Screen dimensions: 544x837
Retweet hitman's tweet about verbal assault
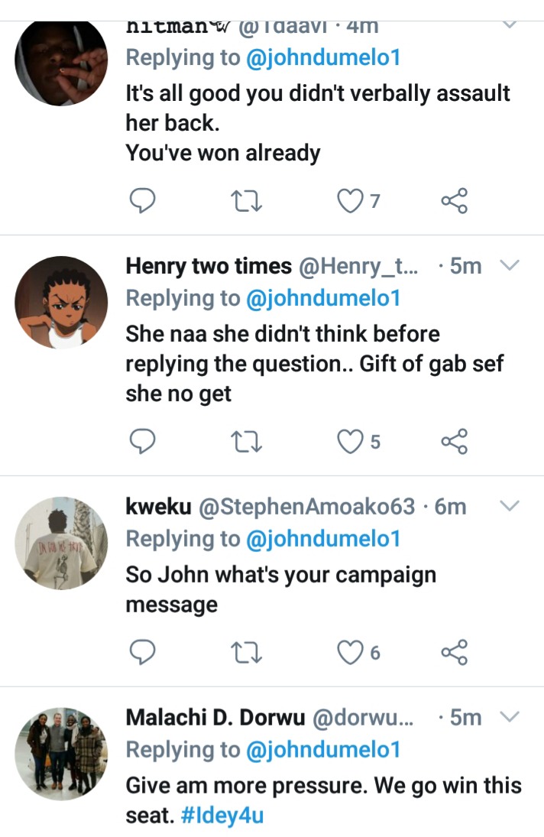pyautogui.click(x=246, y=200)
